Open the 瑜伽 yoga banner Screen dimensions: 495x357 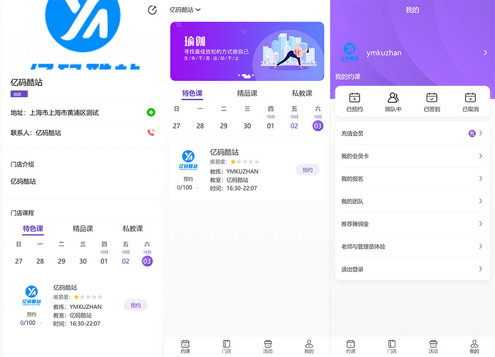(247, 51)
